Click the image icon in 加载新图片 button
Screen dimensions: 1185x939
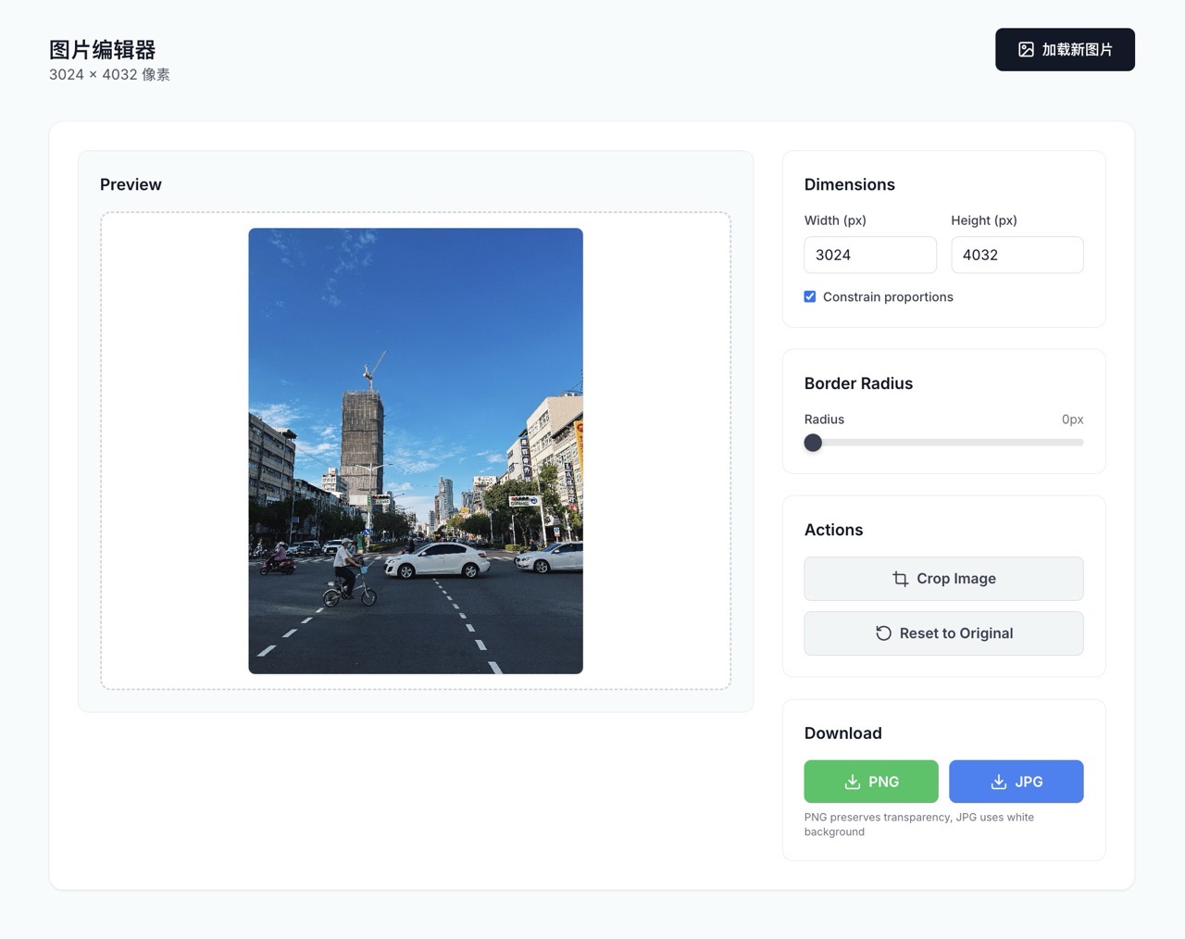click(x=1026, y=50)
